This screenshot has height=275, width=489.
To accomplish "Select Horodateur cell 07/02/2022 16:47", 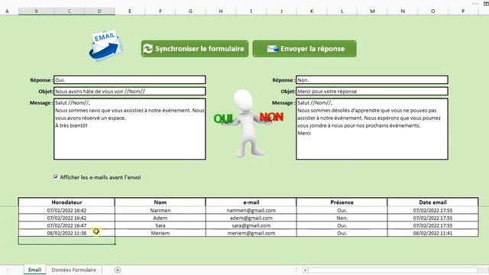I will (66, 225).
